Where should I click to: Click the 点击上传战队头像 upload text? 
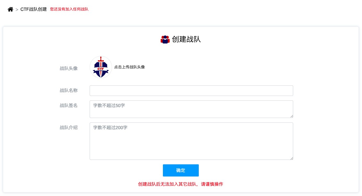click(130, 67)
